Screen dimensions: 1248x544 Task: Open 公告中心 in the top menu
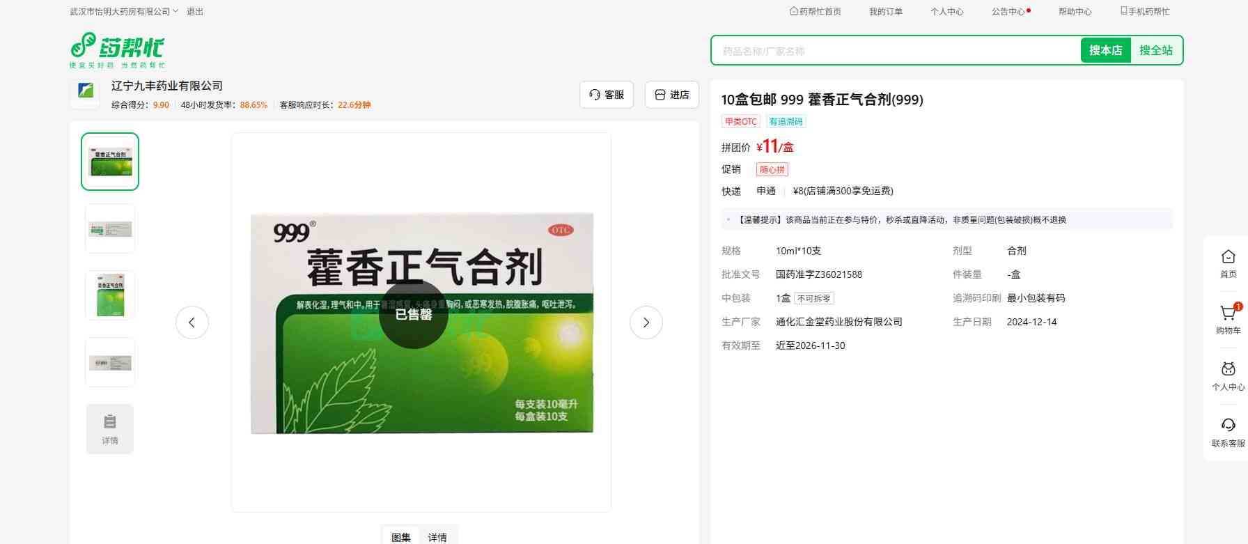[1008, 12]
